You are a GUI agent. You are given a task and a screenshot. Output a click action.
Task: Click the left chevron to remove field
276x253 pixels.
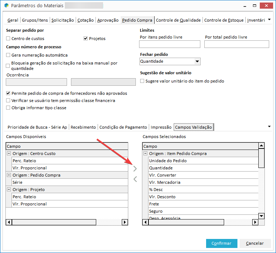coord(135,179)
